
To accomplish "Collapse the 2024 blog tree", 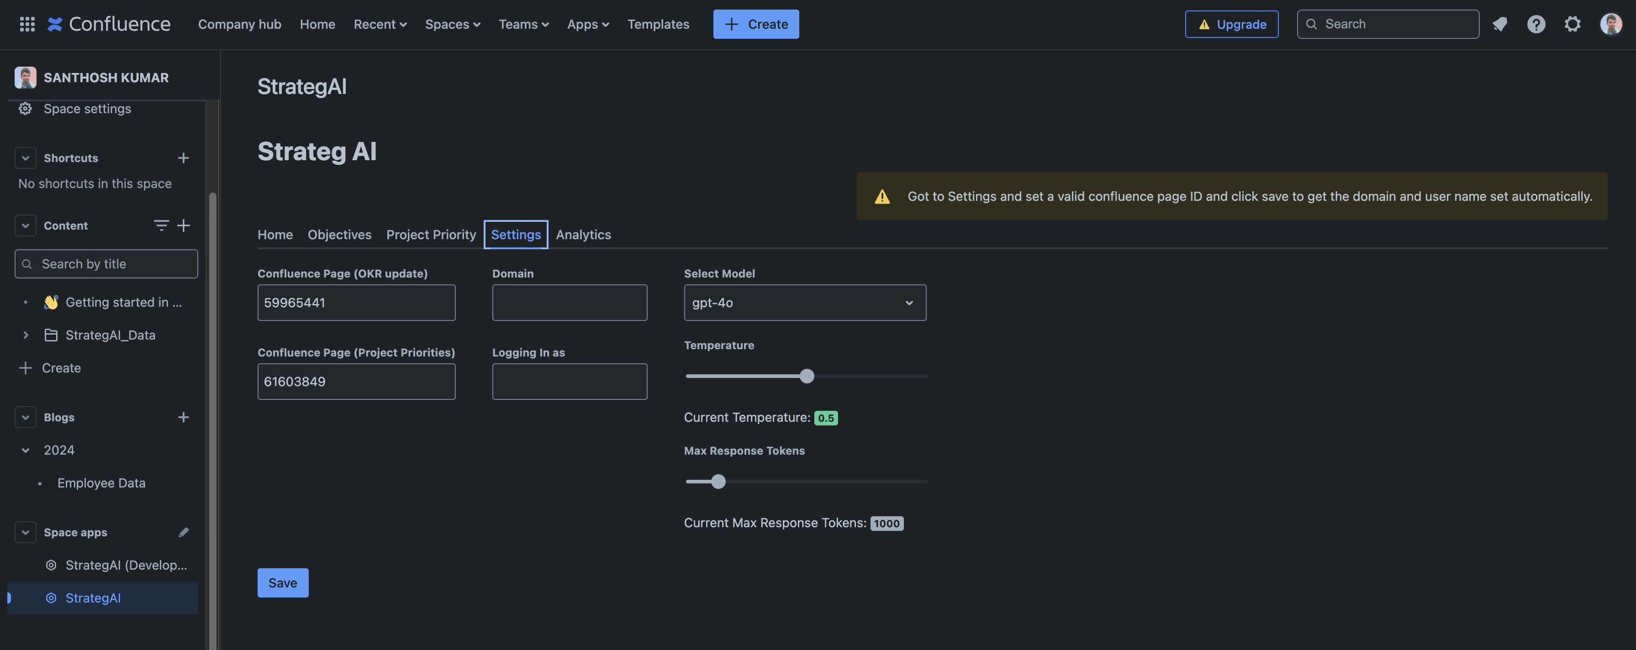I will pyautogui.click(x=26, y=450).
